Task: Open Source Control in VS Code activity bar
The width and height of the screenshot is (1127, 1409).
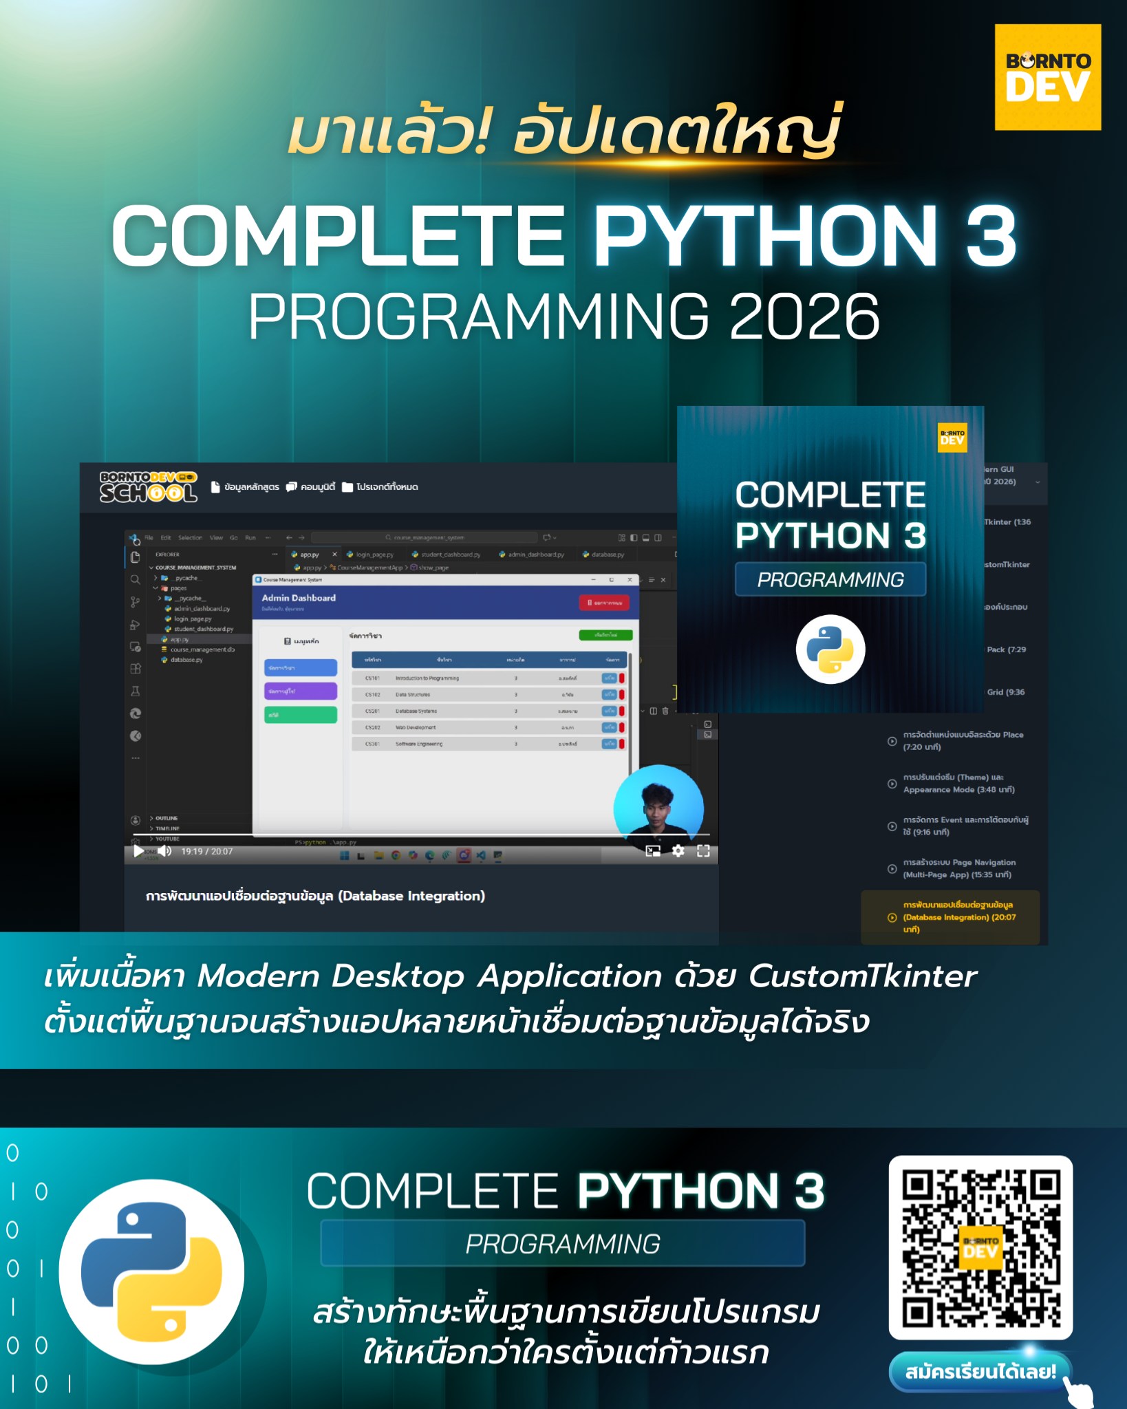Action: point(136,602)
